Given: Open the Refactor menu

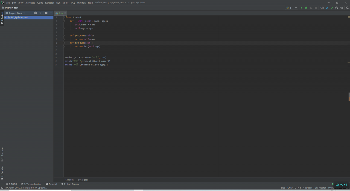Looking at the screenshot, I should [49, 2].
